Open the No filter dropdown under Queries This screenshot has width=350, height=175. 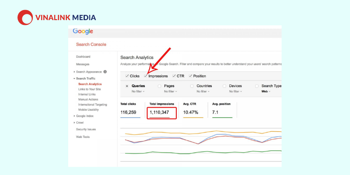(138, 91)
